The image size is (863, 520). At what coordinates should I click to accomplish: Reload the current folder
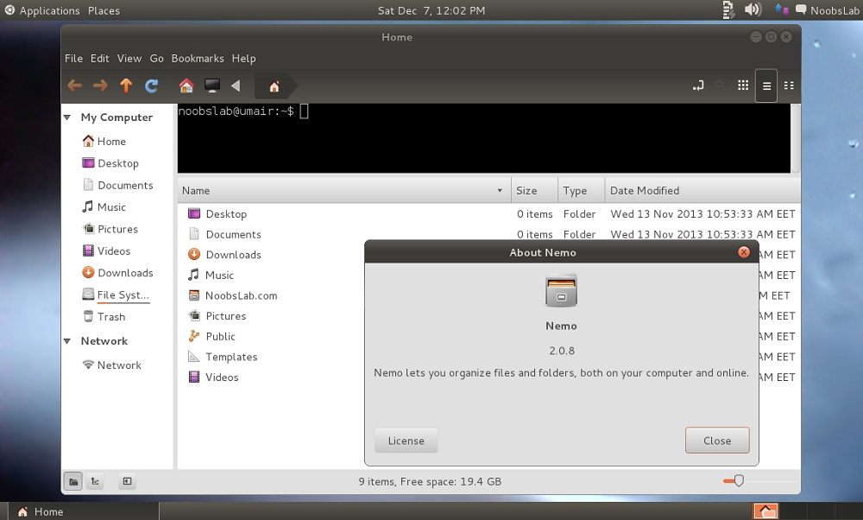[152, 86]
